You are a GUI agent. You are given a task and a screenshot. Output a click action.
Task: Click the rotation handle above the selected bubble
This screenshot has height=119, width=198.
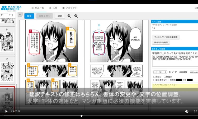point(99,25)
